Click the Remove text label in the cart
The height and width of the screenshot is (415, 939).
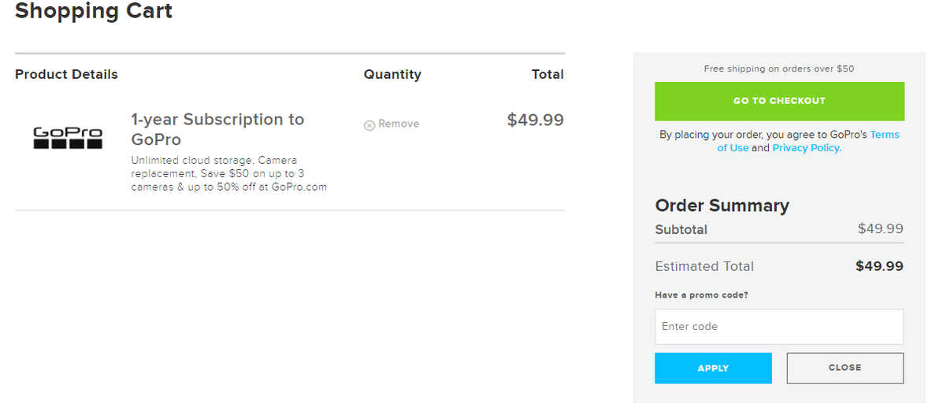coord(399,124)
